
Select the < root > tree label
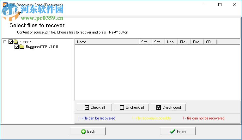(x=26, y=42)
